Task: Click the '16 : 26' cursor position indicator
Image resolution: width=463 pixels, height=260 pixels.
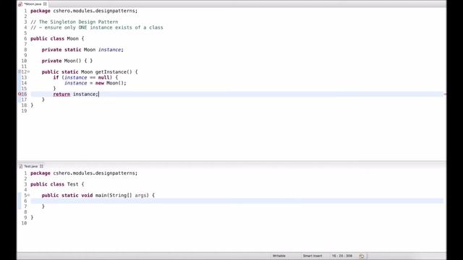Action: pyautogui.click(x=342, y=256)
